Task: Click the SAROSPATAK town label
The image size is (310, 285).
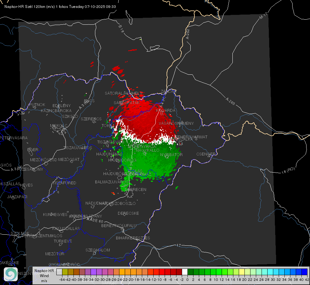Action: pos(127,103)
